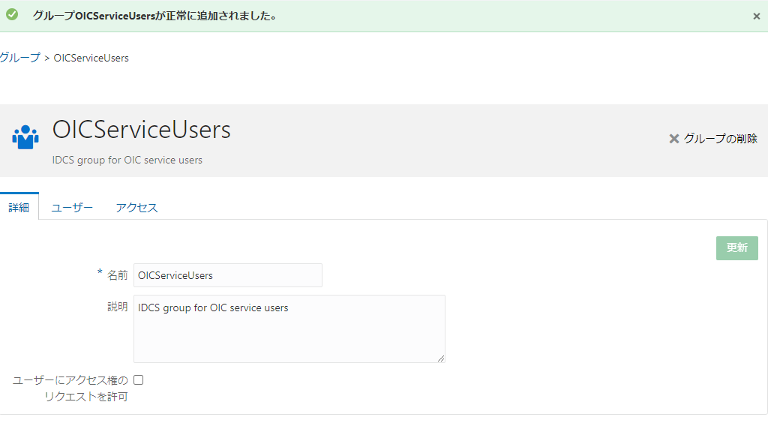The image size is (768, 426).
Task: Click the 名前 field label
Action: [117, 275]
